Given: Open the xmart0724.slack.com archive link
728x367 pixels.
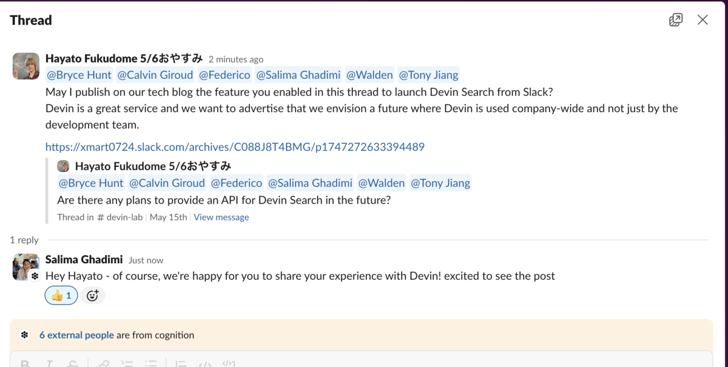Looking at the screenshot, I should coord(235,147).
